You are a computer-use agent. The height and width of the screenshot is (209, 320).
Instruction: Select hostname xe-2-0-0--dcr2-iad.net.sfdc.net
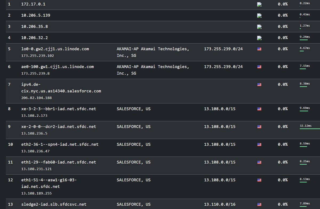[x=59, y=126]
